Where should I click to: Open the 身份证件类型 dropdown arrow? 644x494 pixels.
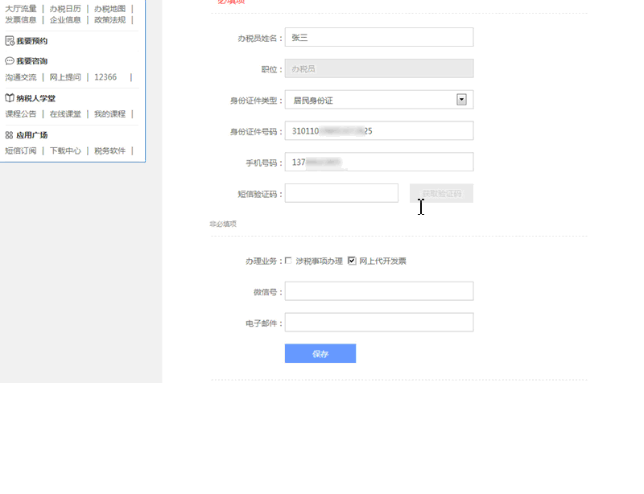461,100
